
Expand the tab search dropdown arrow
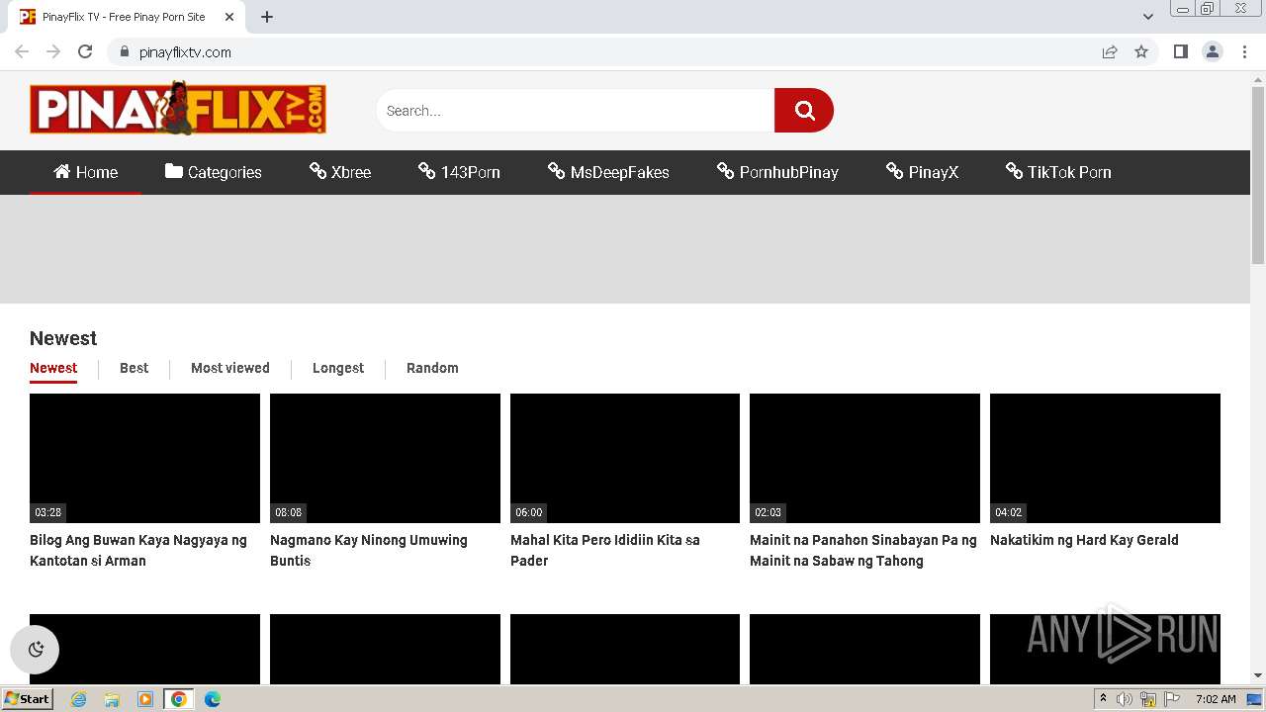click(x=1148, y=17)
